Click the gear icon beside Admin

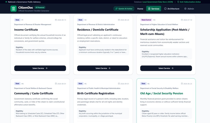point(185,9)
